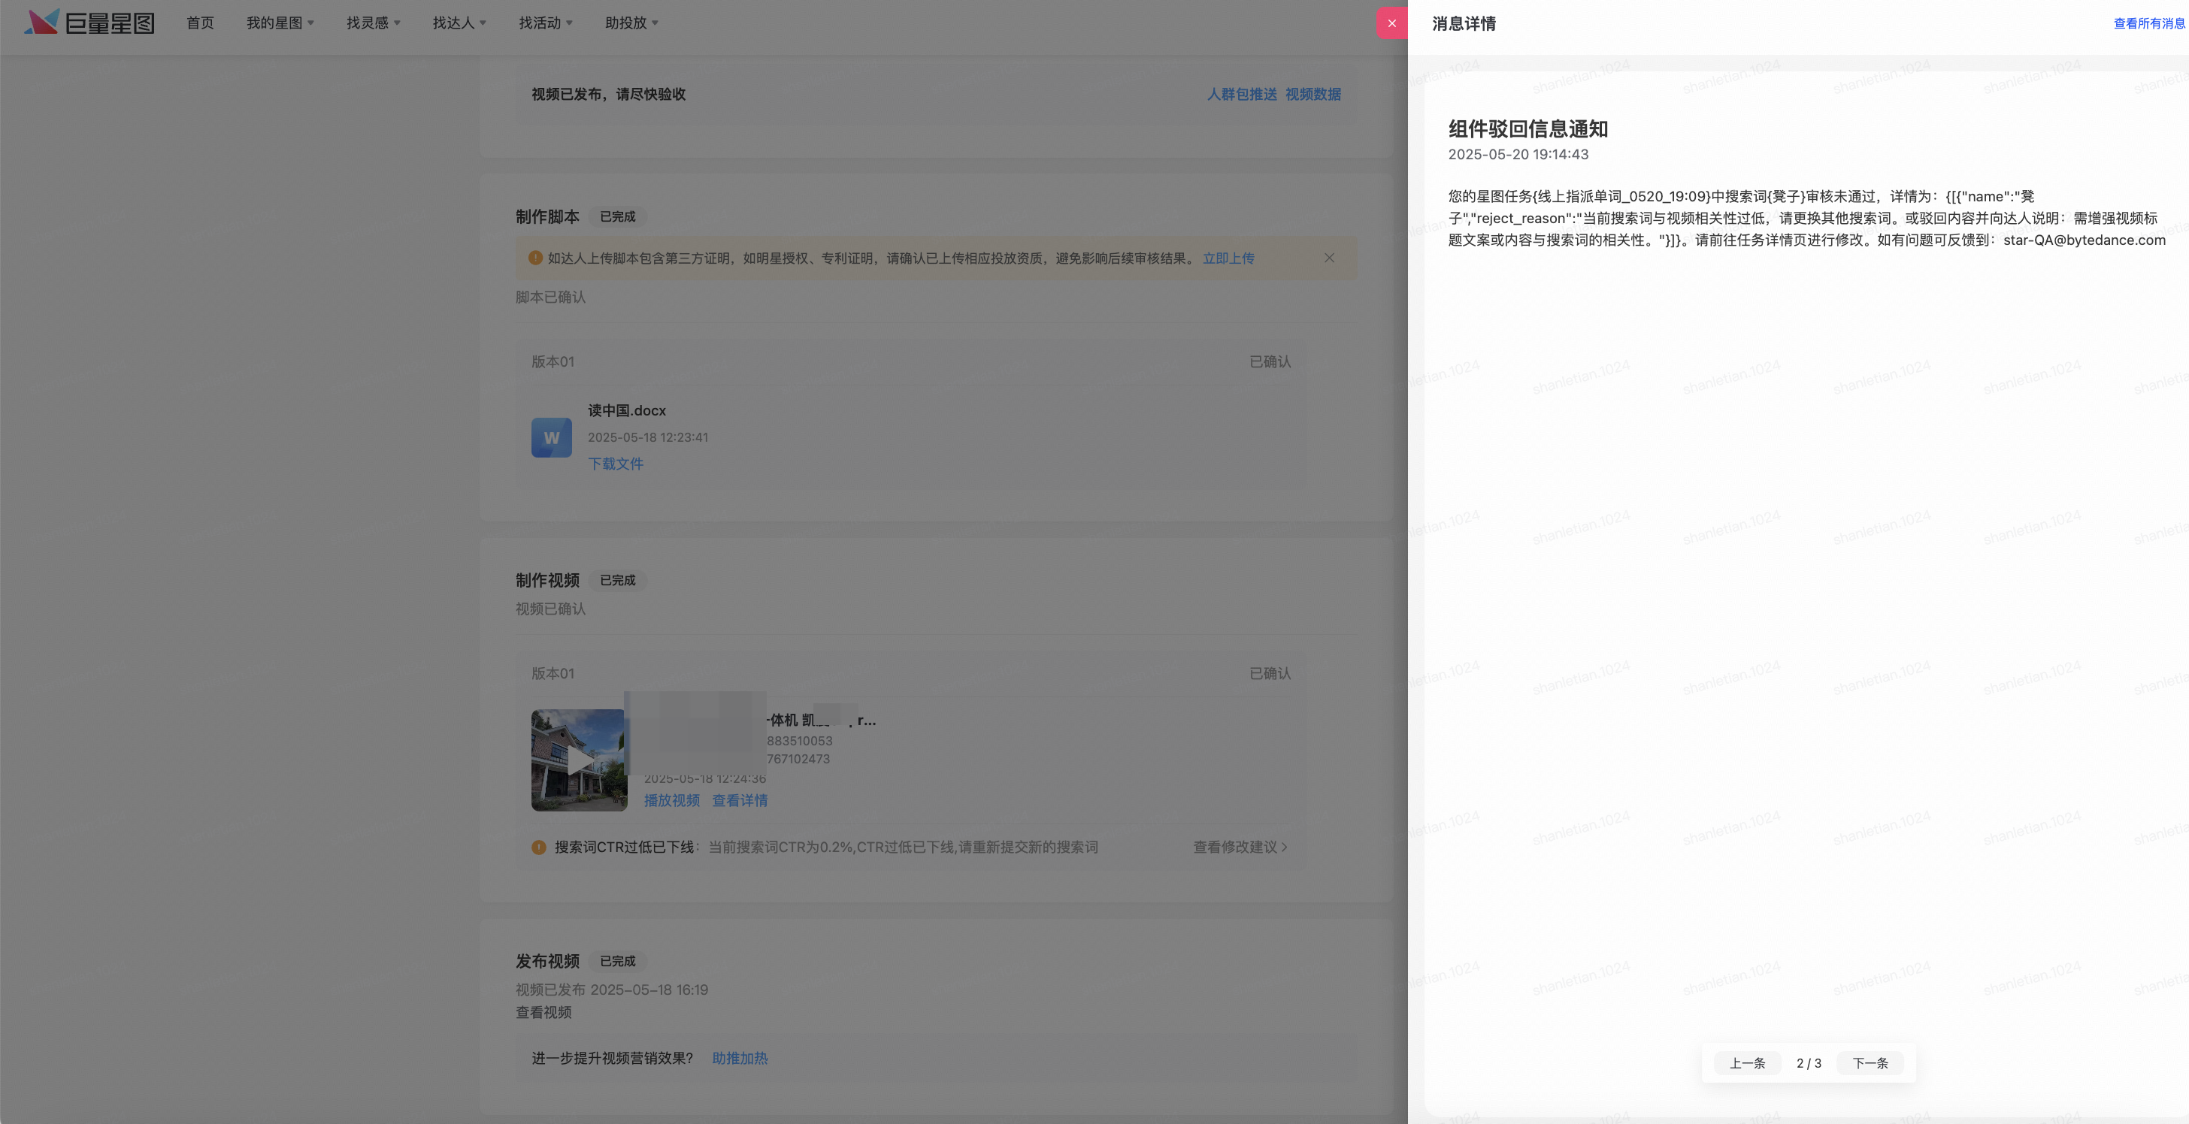The height and width of the screenshot is (1124, 2189).
Task: Click the 2 / 3 page indicator
Action: (1809, 1063)
